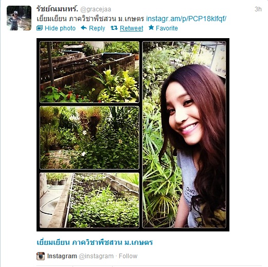268x267 pixels.
Task: Open the instagr.am/p/PCP18klfqf/ link
Action: click(x=186, y=19)
